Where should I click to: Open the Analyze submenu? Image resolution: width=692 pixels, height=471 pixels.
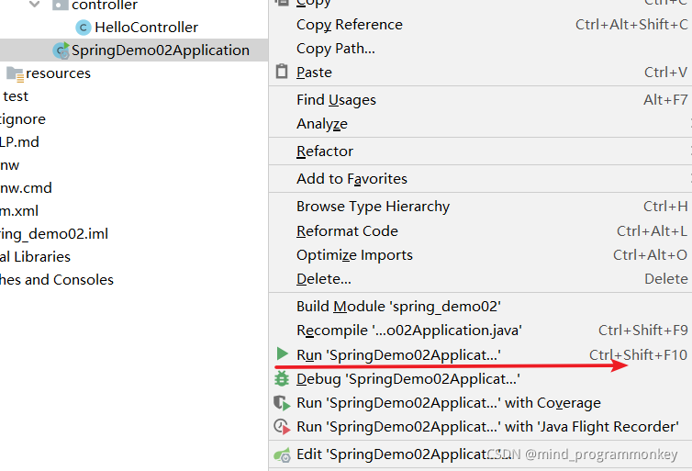coord(480,124)
